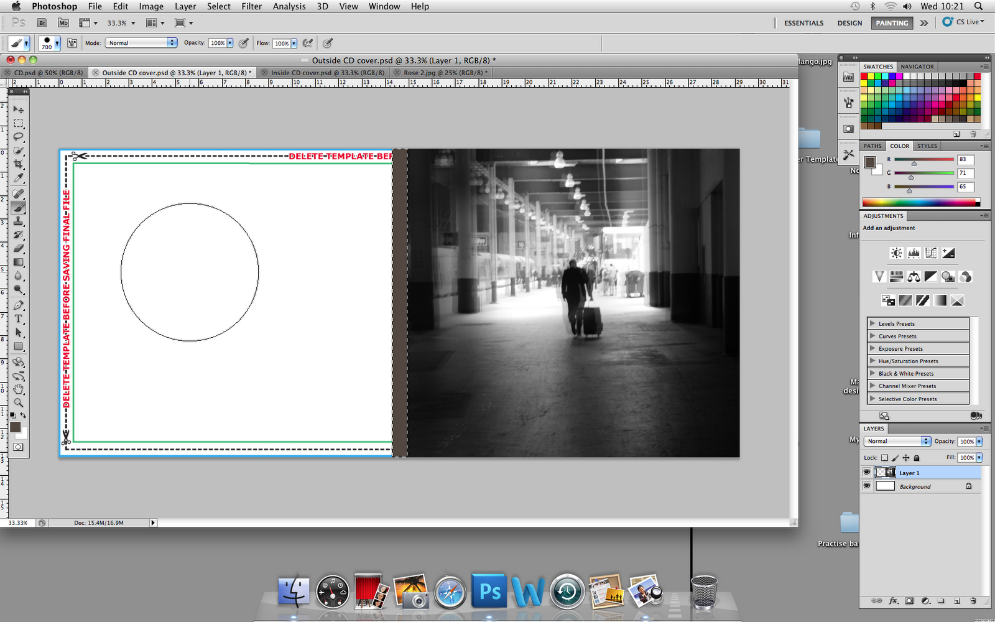Image resolution: width=995 pixels, height=622 pixels.
Task: Select the Eraser tool
Action: 19,248
